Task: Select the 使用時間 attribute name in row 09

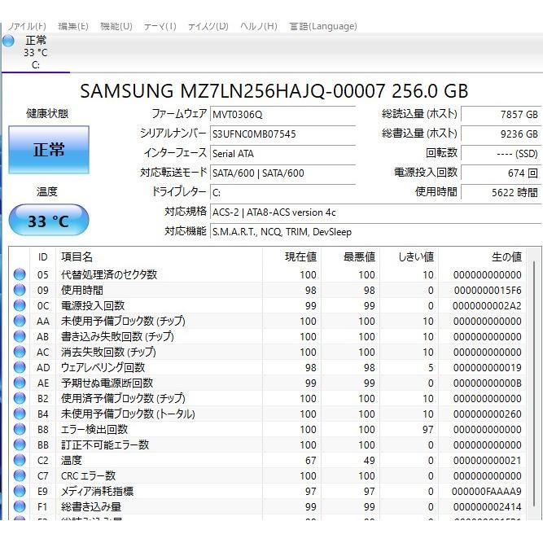Action: (x=82, y=290)
